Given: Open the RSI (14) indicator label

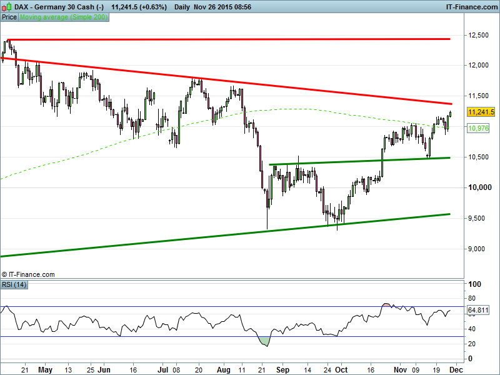Looking at the screenshot, I should [x=14, y=285].
